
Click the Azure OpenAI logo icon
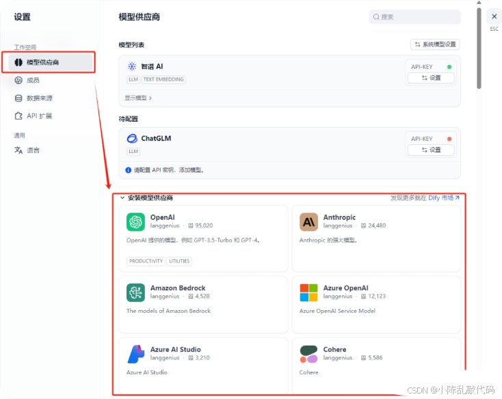click(x=308, y=292)
